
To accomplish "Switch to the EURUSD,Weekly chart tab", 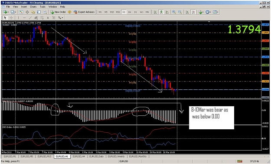I will point(116,156).
